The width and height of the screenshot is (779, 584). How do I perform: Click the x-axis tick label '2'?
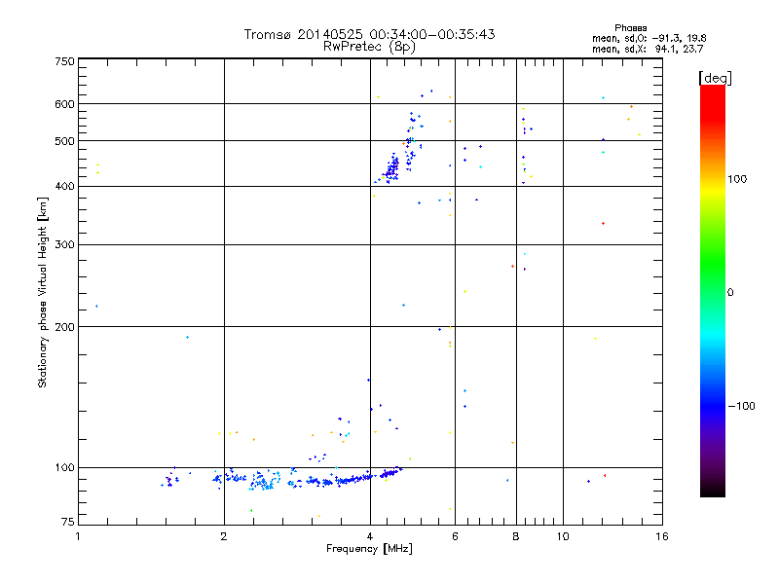(x=224, y=536)
